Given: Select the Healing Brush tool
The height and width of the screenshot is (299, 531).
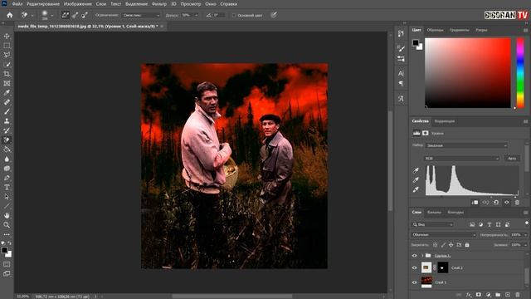Looking at the screenshot, I should [7, 102].
